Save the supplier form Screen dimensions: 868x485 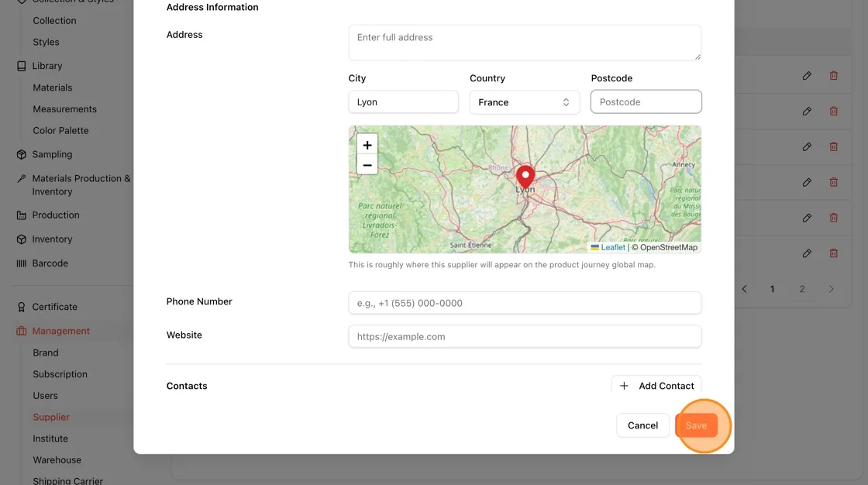697,426
